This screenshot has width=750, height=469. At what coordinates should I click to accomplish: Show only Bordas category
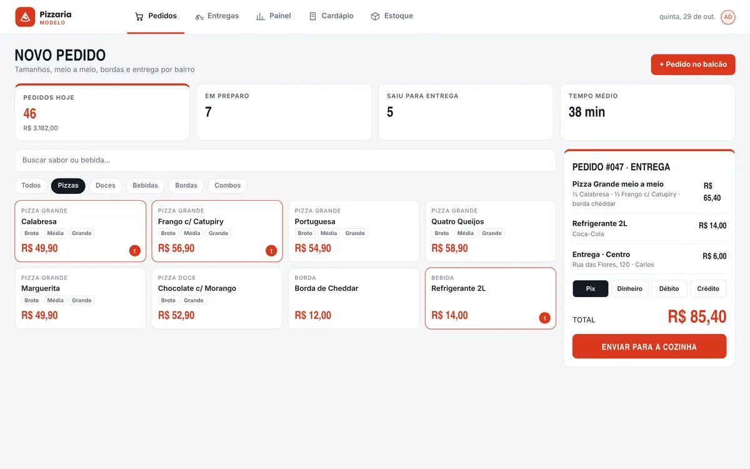(x=186, y=186)
